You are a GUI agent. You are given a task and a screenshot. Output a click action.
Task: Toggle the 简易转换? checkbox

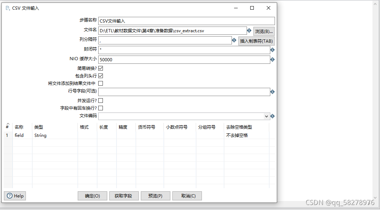tap(101, 68)
